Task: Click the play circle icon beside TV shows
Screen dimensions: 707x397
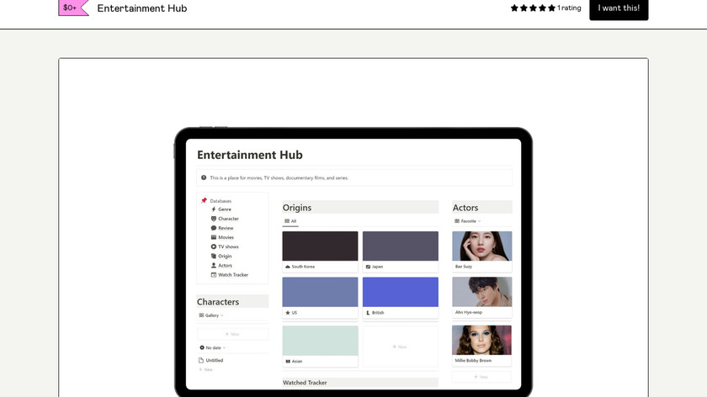Action: (x=214, y=246)
